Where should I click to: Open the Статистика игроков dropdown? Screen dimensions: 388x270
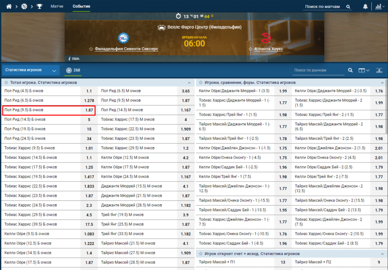30,70
